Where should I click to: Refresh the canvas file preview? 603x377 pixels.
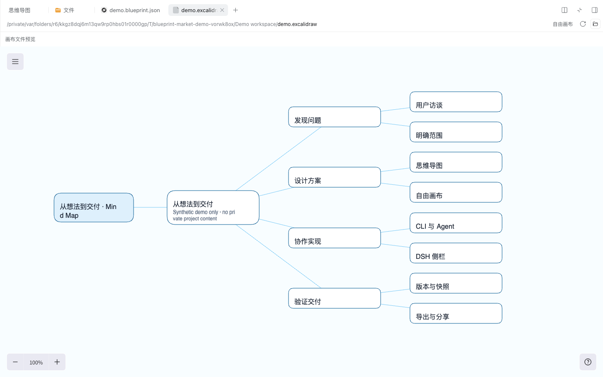coord(583,24)
